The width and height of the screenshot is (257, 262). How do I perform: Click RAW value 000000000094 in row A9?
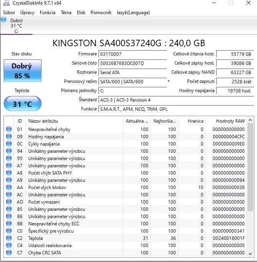pyautogui.click(x=229, y=180)
